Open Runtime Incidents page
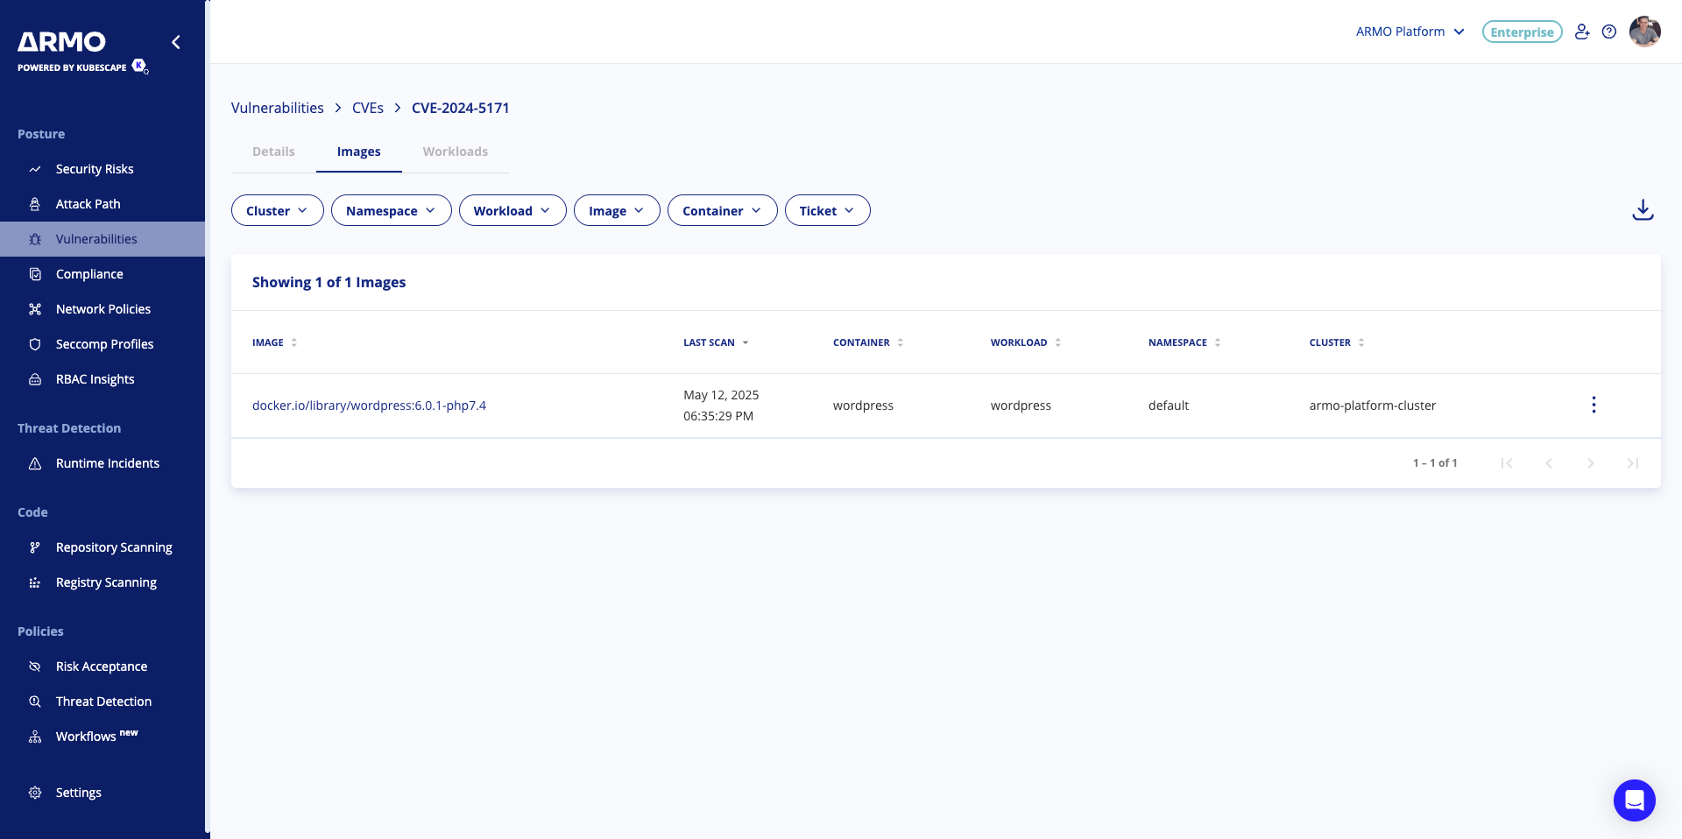 click(108, 463)
